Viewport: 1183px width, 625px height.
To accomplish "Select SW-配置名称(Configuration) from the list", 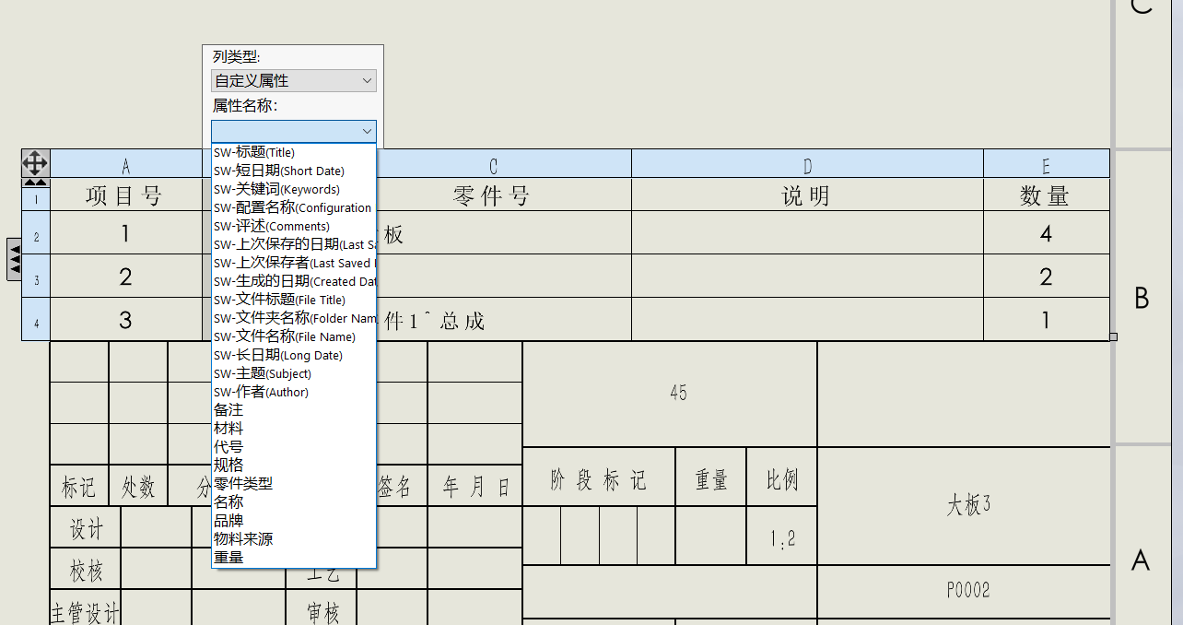I will pos(292,207).
